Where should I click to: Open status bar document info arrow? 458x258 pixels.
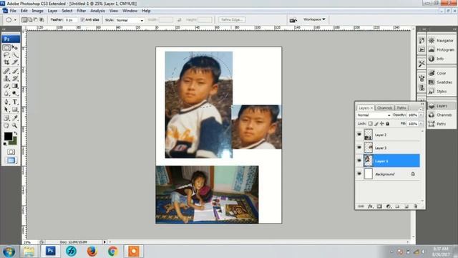[104, 242]
